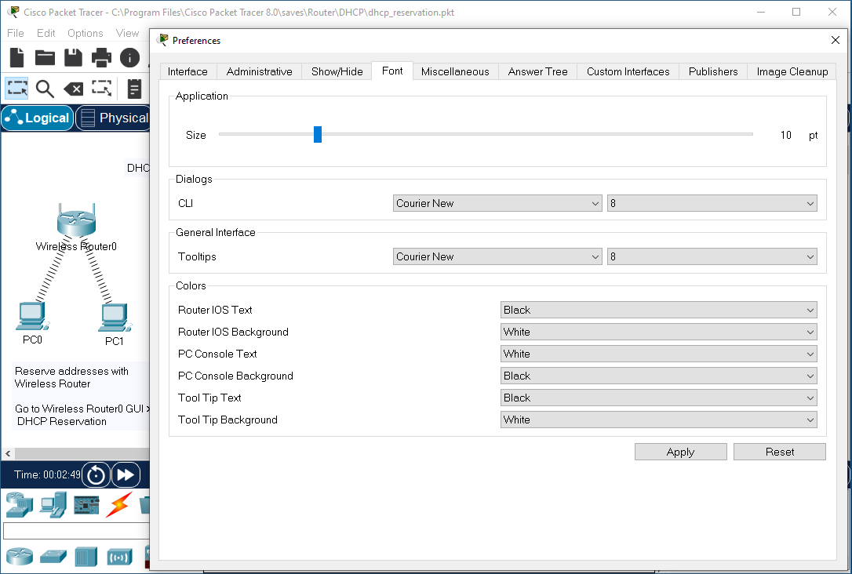Switch to the Image Cleanup tab
The image size is (852, 574).
point(792,71)
